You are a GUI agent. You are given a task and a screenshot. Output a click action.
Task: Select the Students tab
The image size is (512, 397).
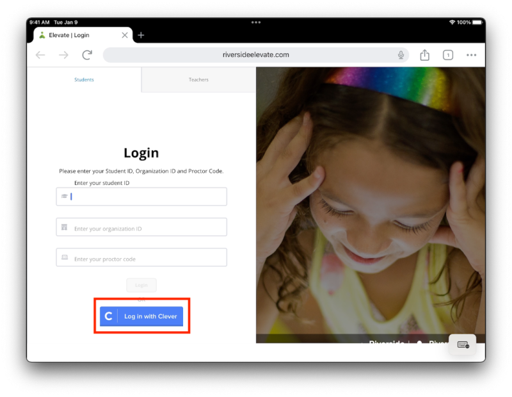[84, 80]
